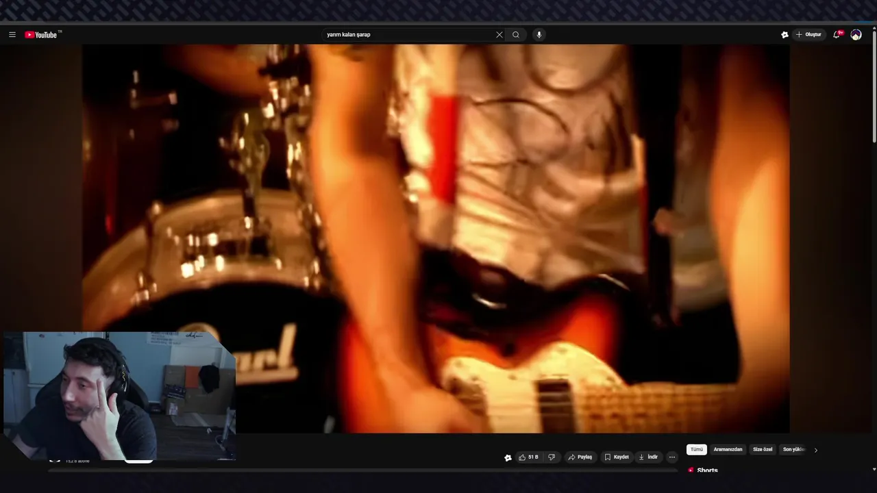Start voice search with microphone icon
Screen dimensions: 877x493
(x=539, y=35)
